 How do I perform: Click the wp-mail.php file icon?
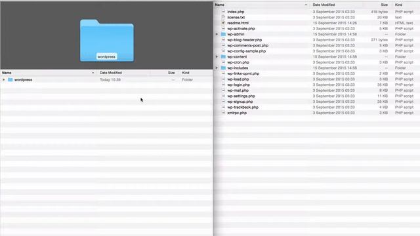tap(223, 90)
